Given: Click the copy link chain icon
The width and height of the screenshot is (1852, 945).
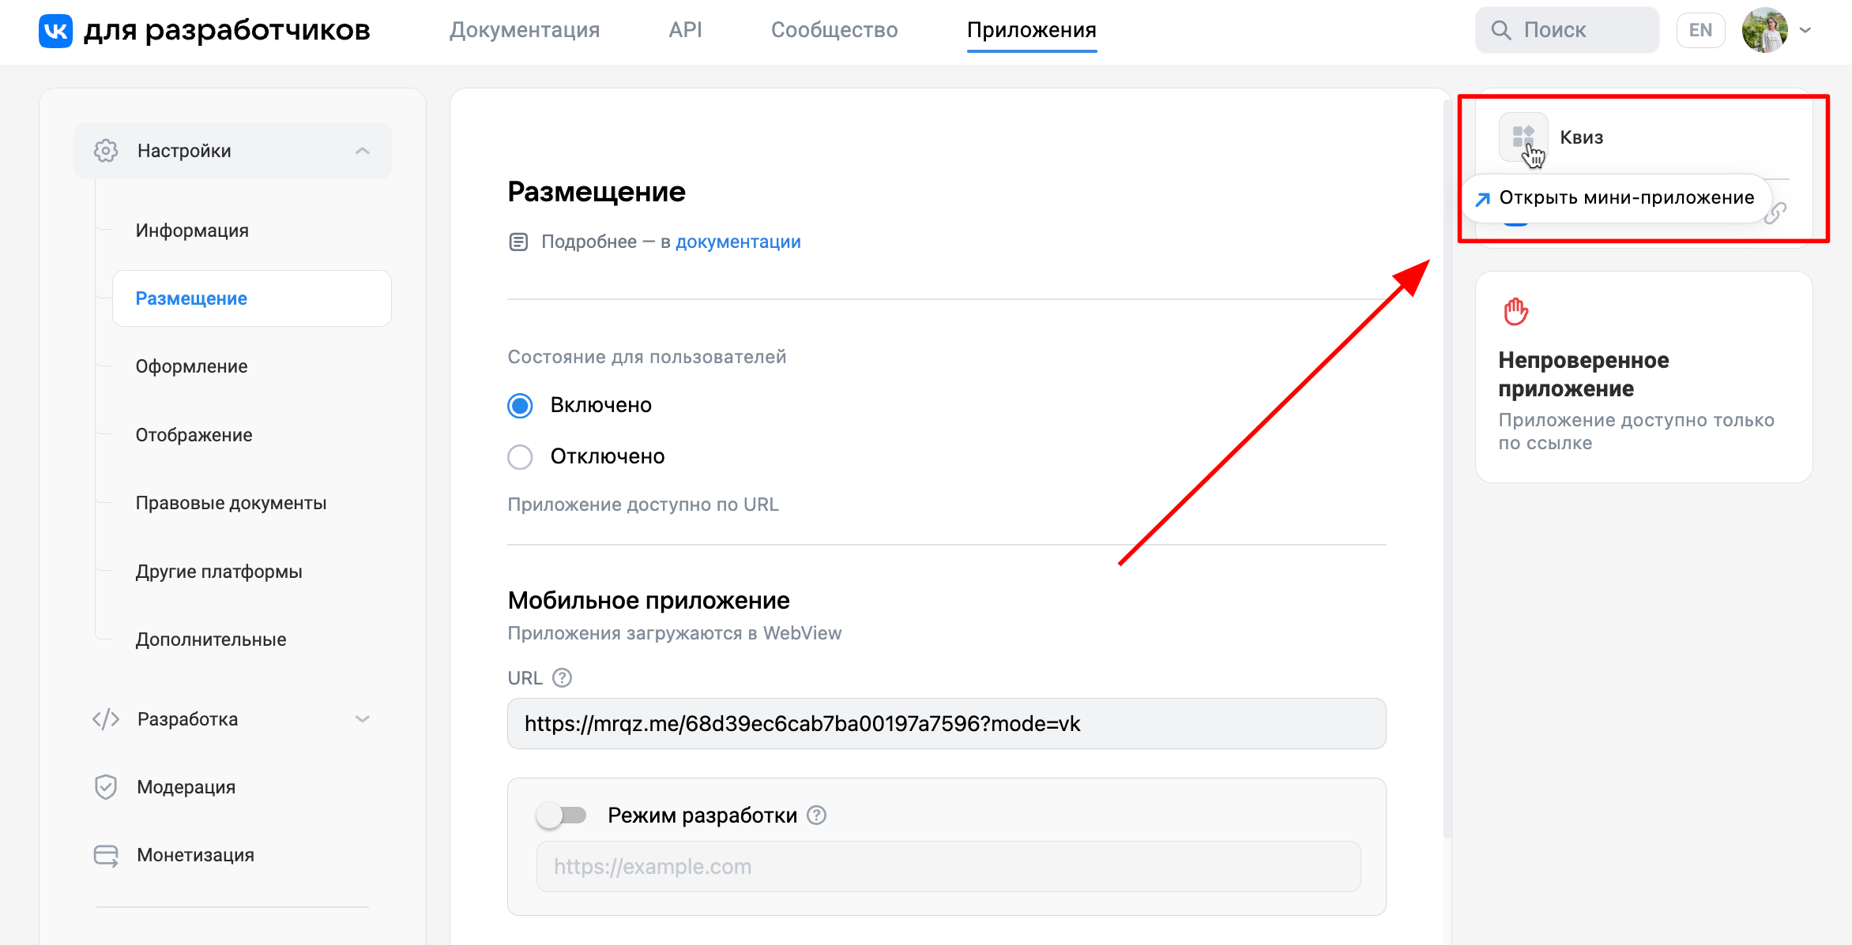Looking at the screenshot, I should click(x=1775, y=212).
